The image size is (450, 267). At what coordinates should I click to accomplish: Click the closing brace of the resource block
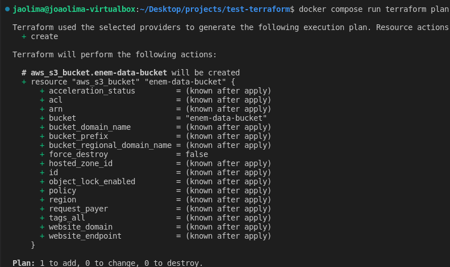[x=33, y=245]
